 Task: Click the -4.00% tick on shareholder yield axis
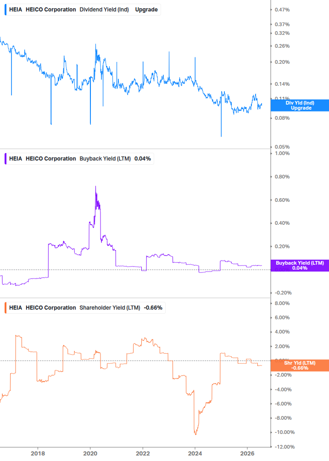pyautogui.click(x=283, y=389)
